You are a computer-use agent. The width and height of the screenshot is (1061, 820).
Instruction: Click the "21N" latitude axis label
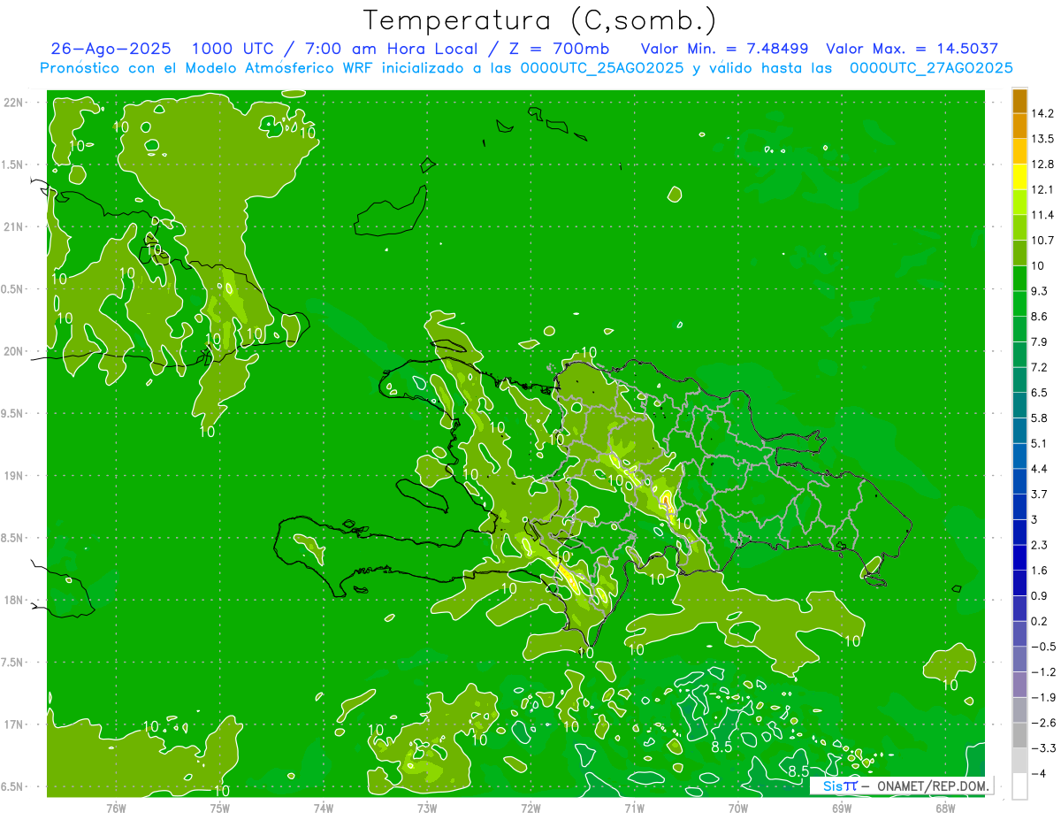point(15,227)
